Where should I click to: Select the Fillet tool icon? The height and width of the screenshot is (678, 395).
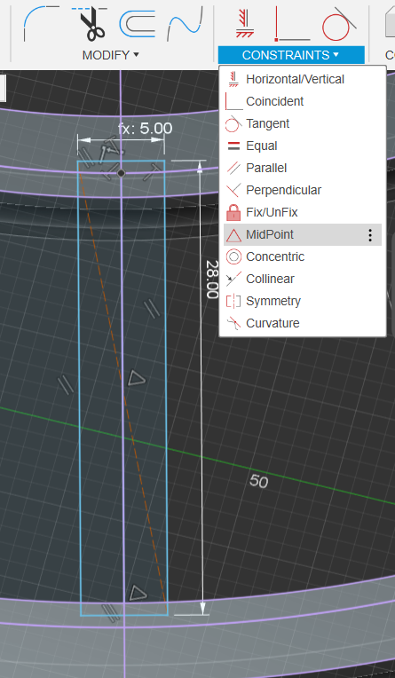pyautogui.click(x=41, y=22)
